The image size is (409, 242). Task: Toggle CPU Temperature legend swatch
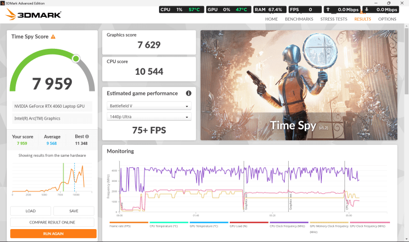point(169,222)
